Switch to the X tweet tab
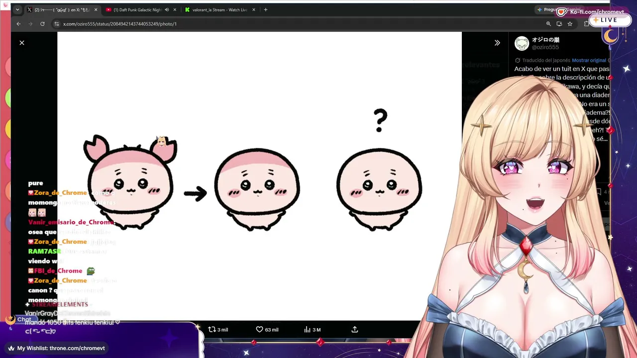 62,9
